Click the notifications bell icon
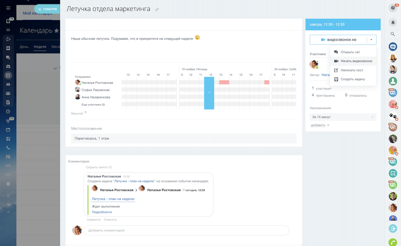This screenshot has height=246, width=401. click(393, 23)
